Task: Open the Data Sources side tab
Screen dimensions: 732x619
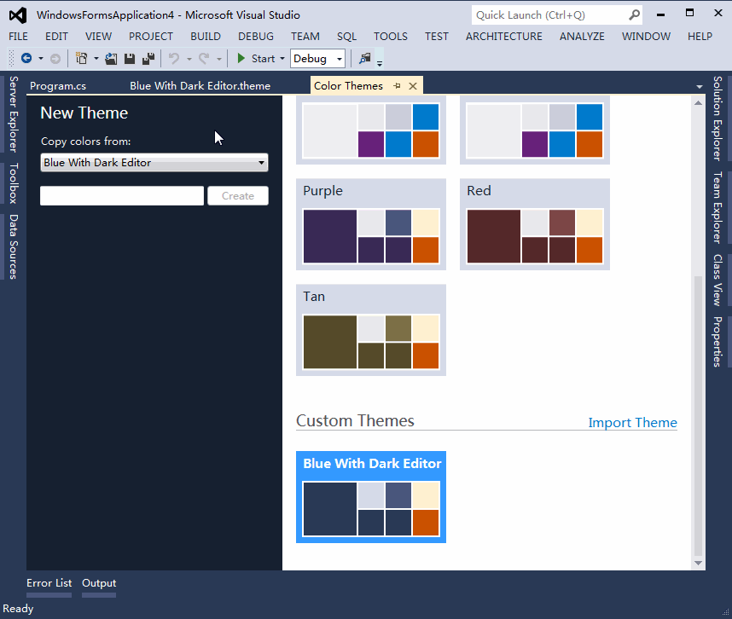Action: [x=13, y=246]
